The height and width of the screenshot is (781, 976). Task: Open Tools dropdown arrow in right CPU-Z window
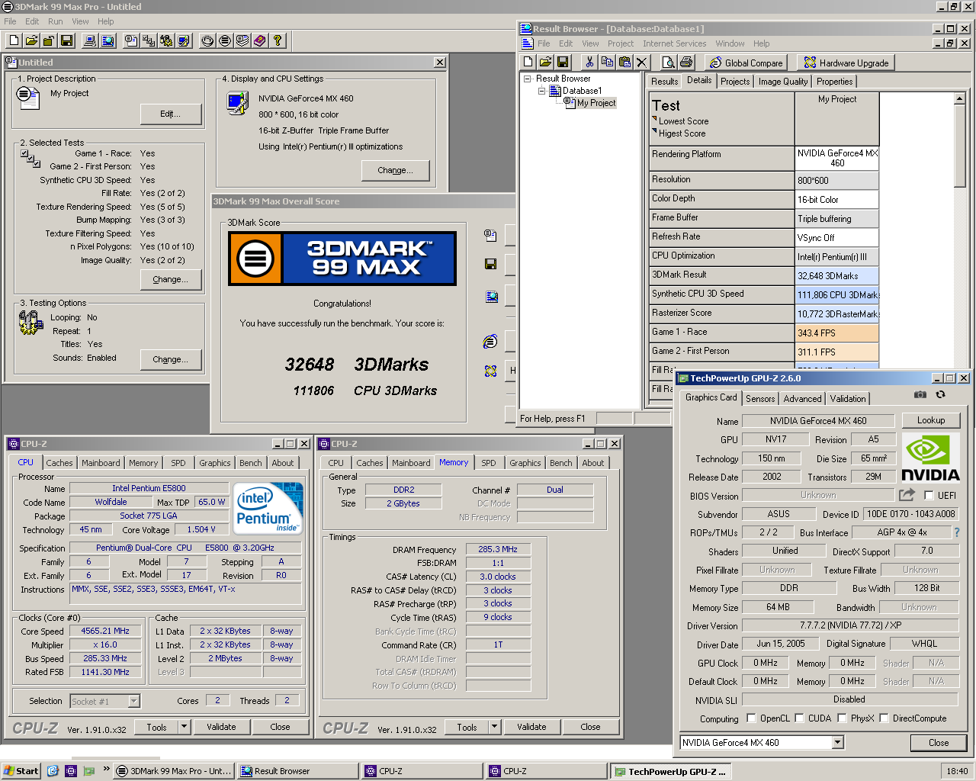click(x=494, y=727)
